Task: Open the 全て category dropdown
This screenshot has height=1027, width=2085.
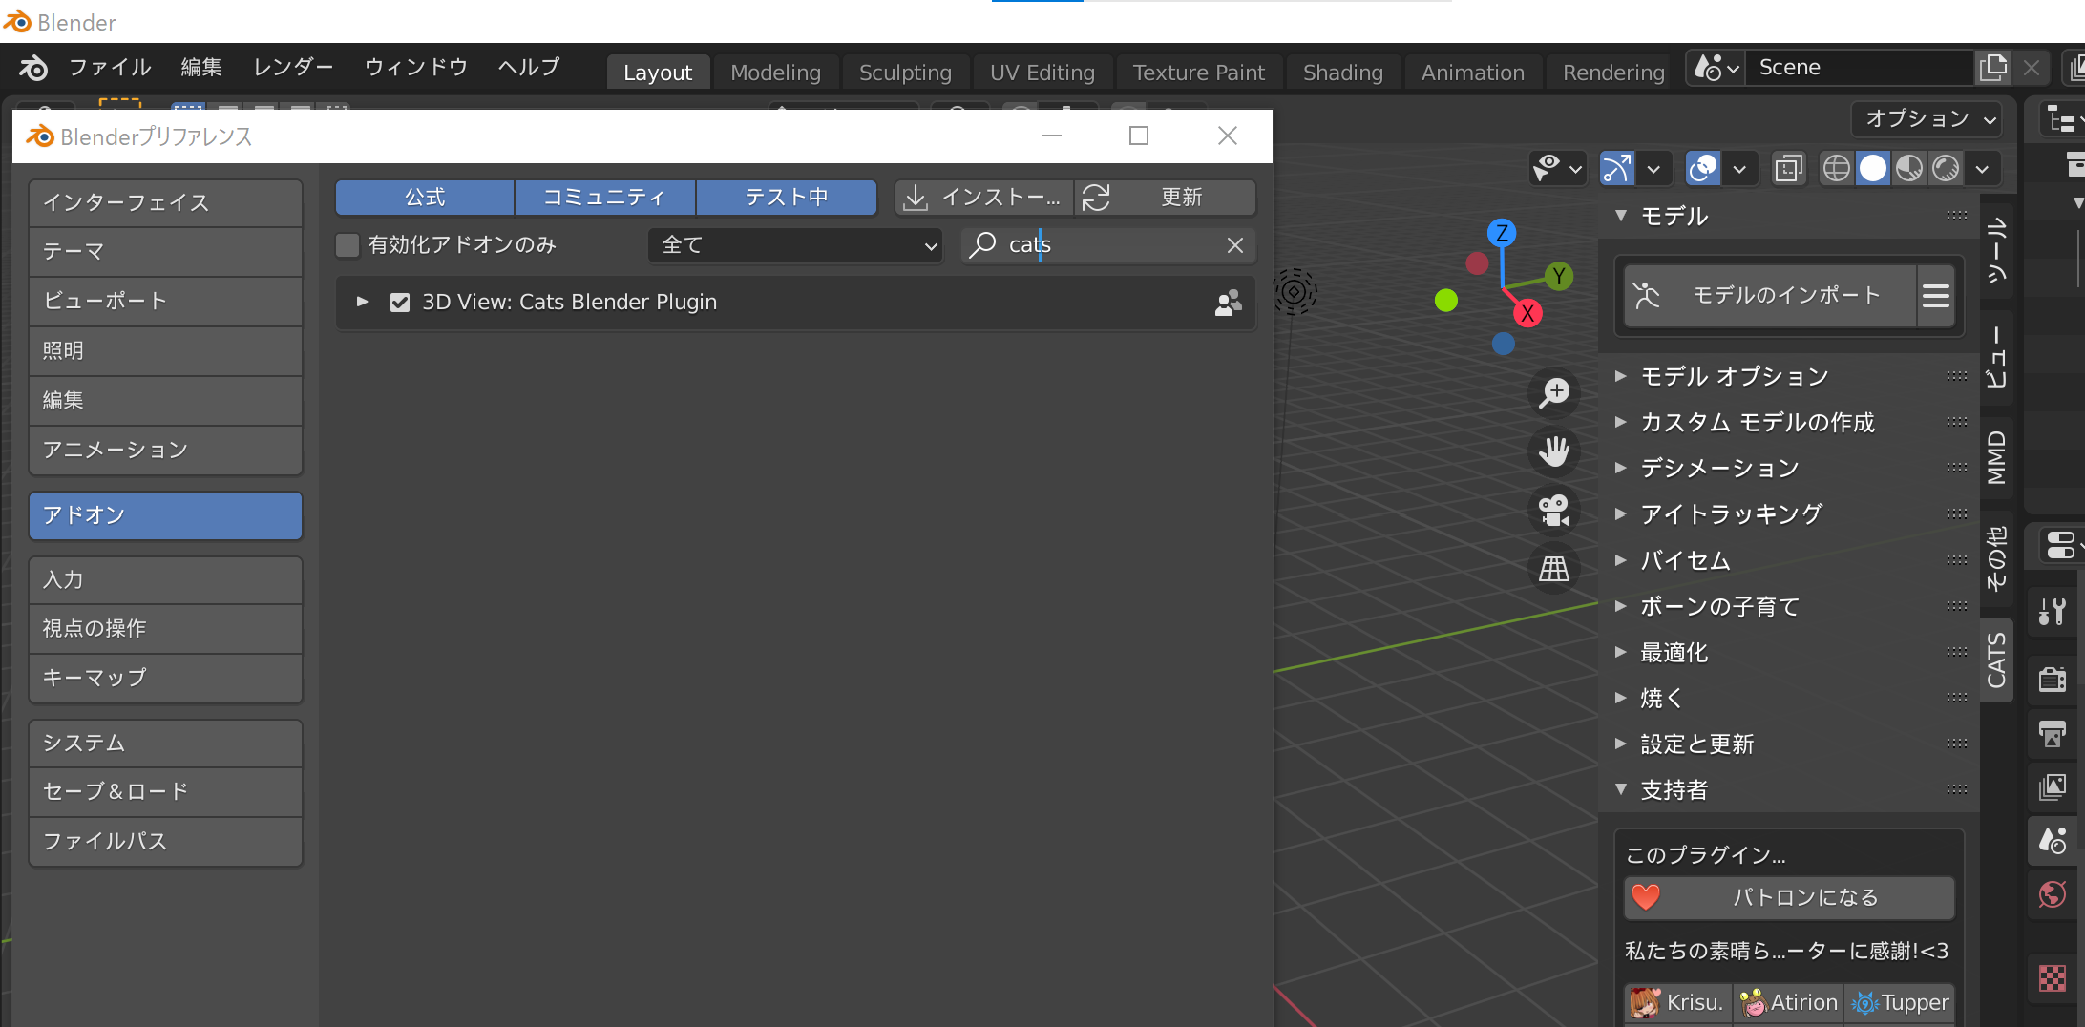Action: [x=796, y=245]
